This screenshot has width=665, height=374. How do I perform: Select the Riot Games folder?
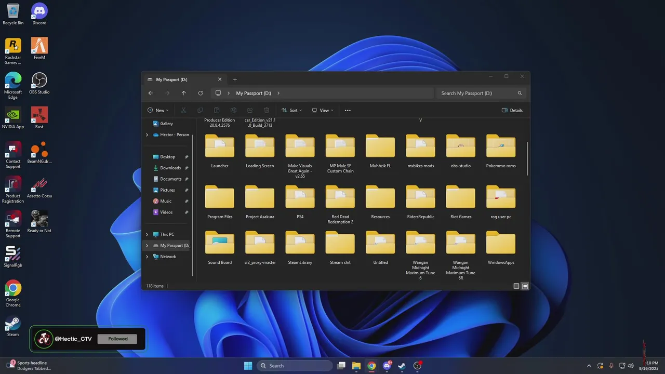pos(461,202)
